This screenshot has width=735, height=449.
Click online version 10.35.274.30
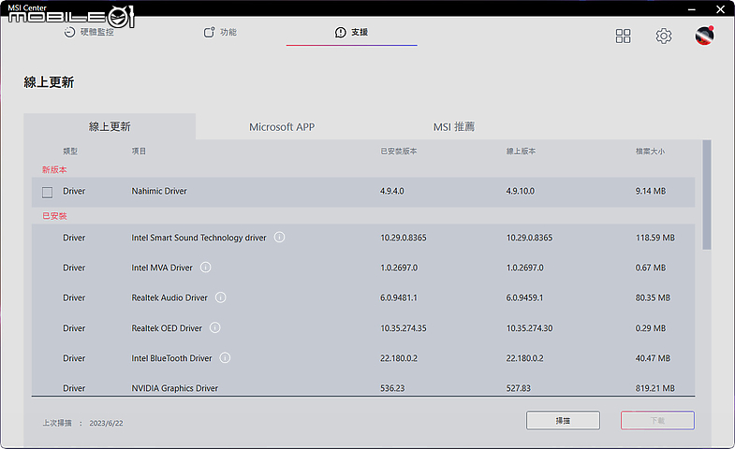(529, 328)
